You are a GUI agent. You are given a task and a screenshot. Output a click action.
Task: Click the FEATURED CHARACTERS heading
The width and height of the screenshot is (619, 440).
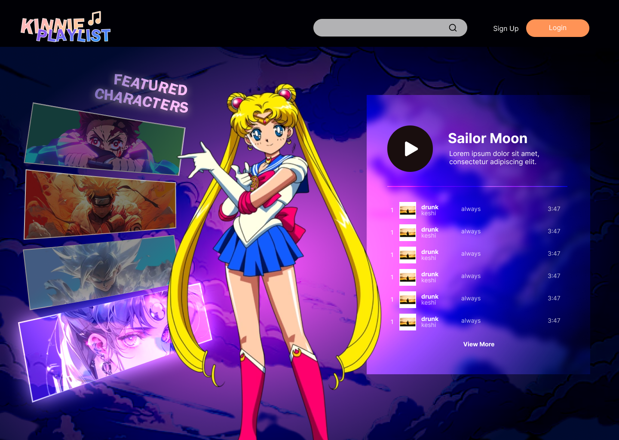coord(142,93)
